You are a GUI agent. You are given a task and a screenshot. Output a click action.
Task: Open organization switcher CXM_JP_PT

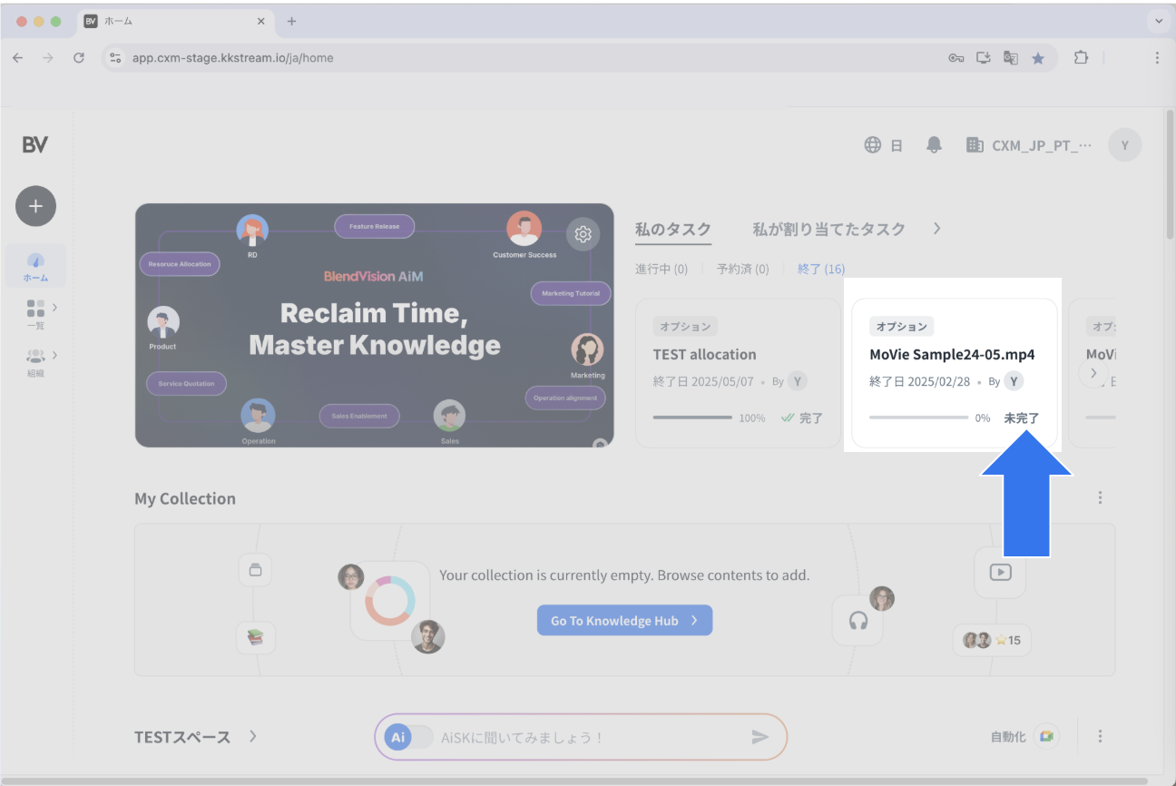point(1029,145)
